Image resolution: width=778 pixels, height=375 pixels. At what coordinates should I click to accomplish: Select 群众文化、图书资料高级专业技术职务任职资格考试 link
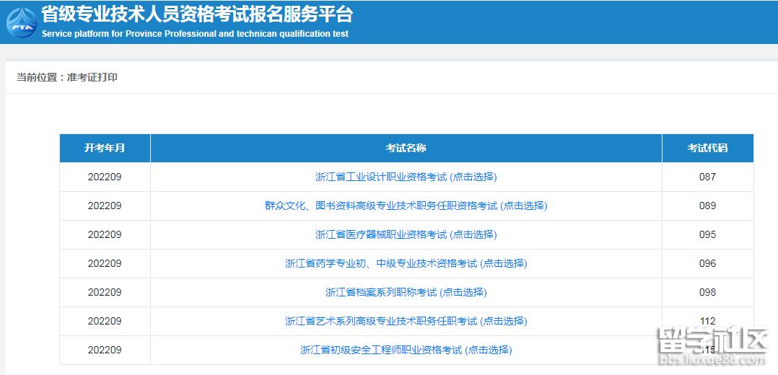coord(406,206)
